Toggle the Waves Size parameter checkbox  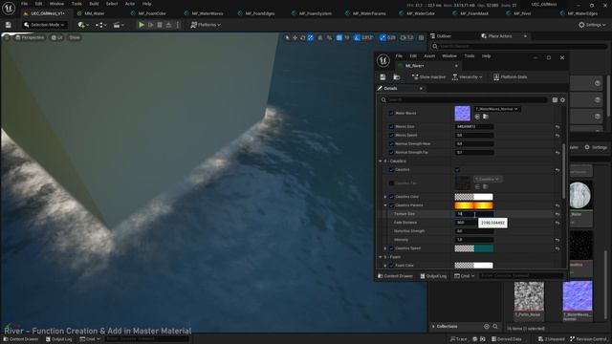click(x=391, y=127)
